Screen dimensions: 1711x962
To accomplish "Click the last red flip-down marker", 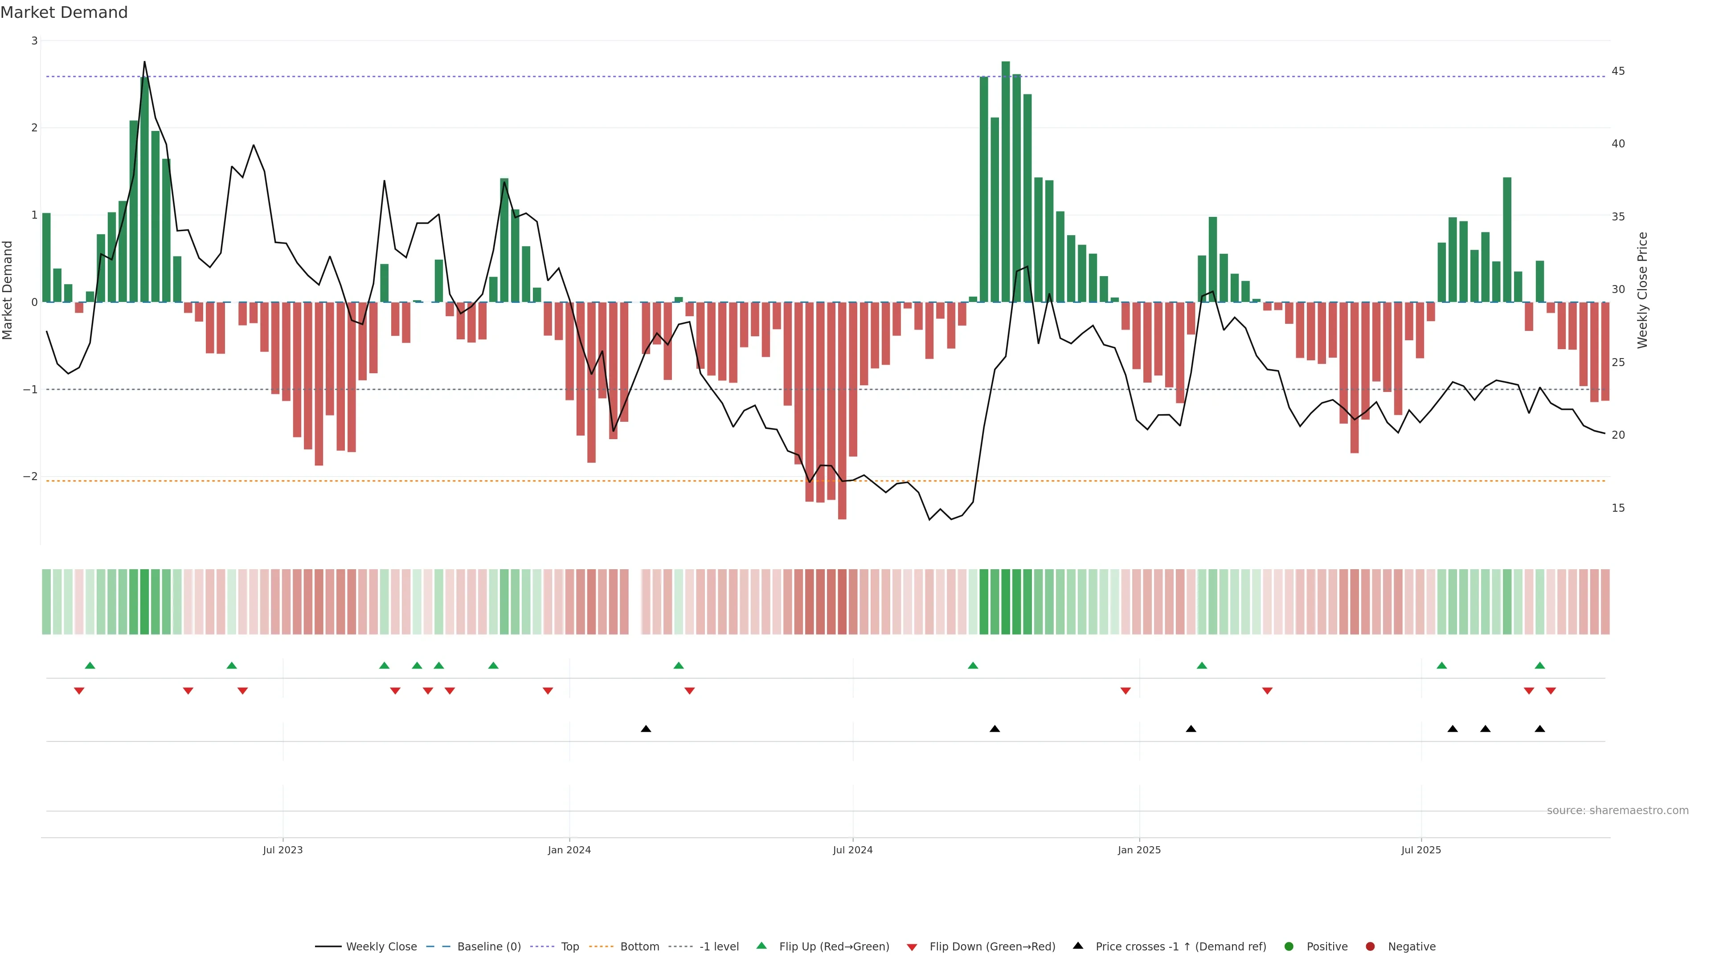I will (1551, 691).
